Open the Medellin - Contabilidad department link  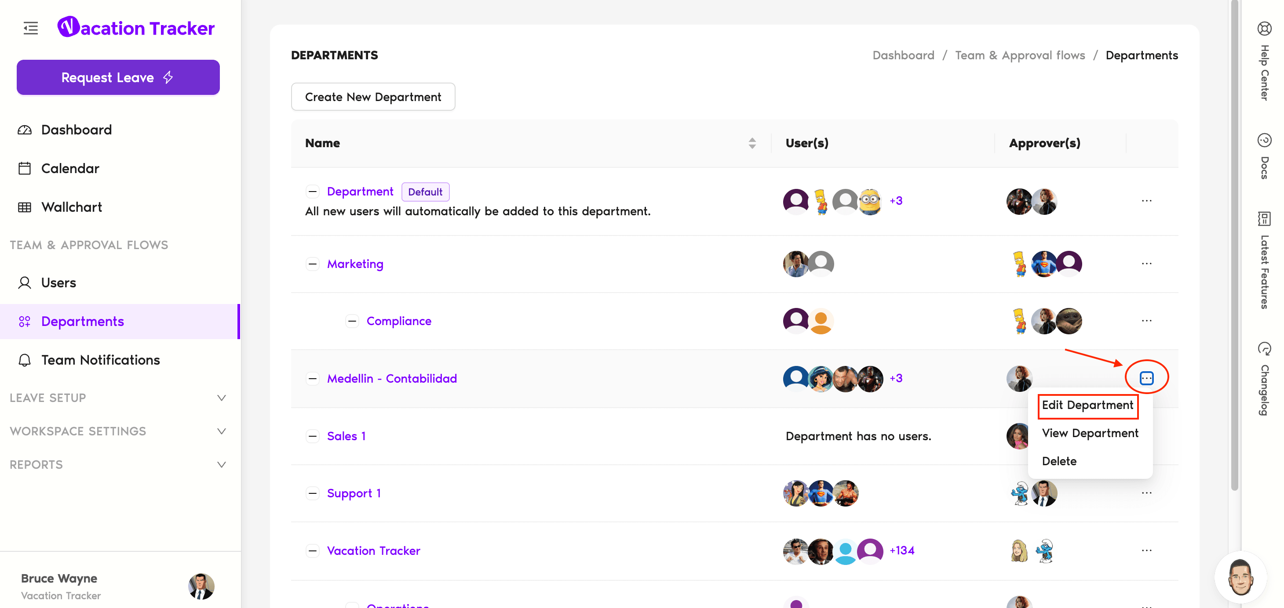pos(392,378)
